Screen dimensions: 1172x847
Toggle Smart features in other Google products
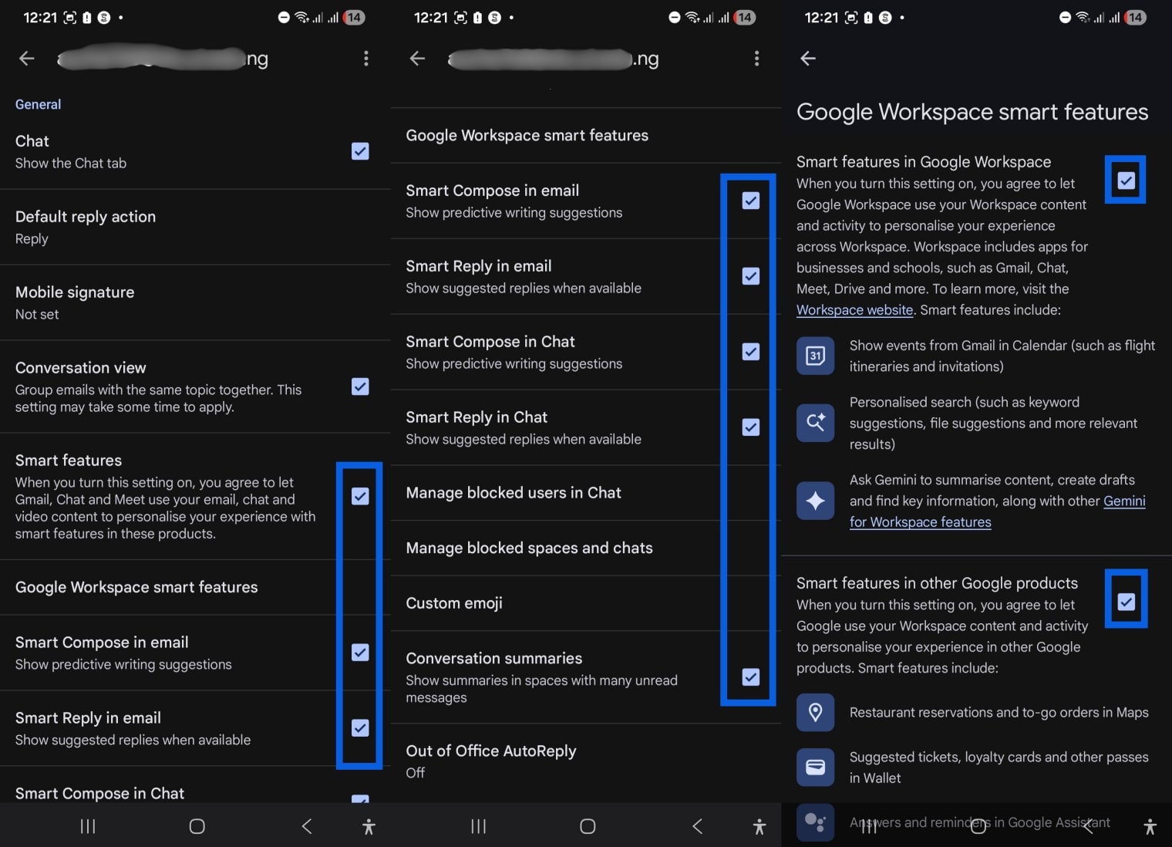1126,601
